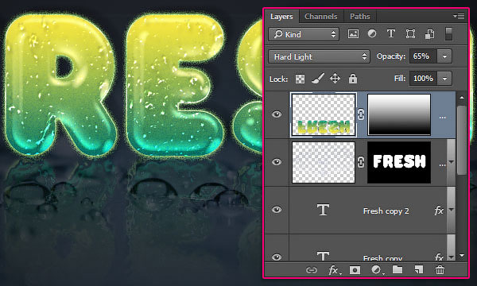This screenshot has height=286, width=477.
Task: Toggle lock all padlock icon
Action: point(352,79)
